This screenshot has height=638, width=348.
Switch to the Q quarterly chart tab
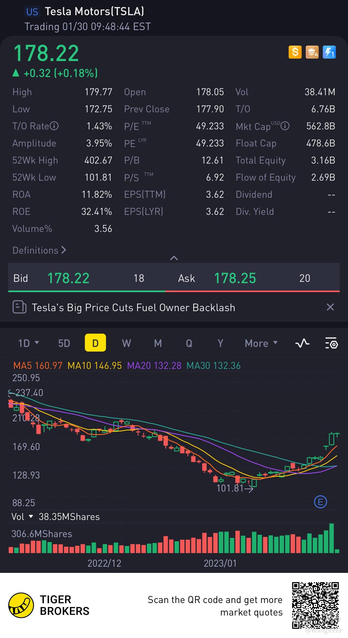(x=189, y=343)
